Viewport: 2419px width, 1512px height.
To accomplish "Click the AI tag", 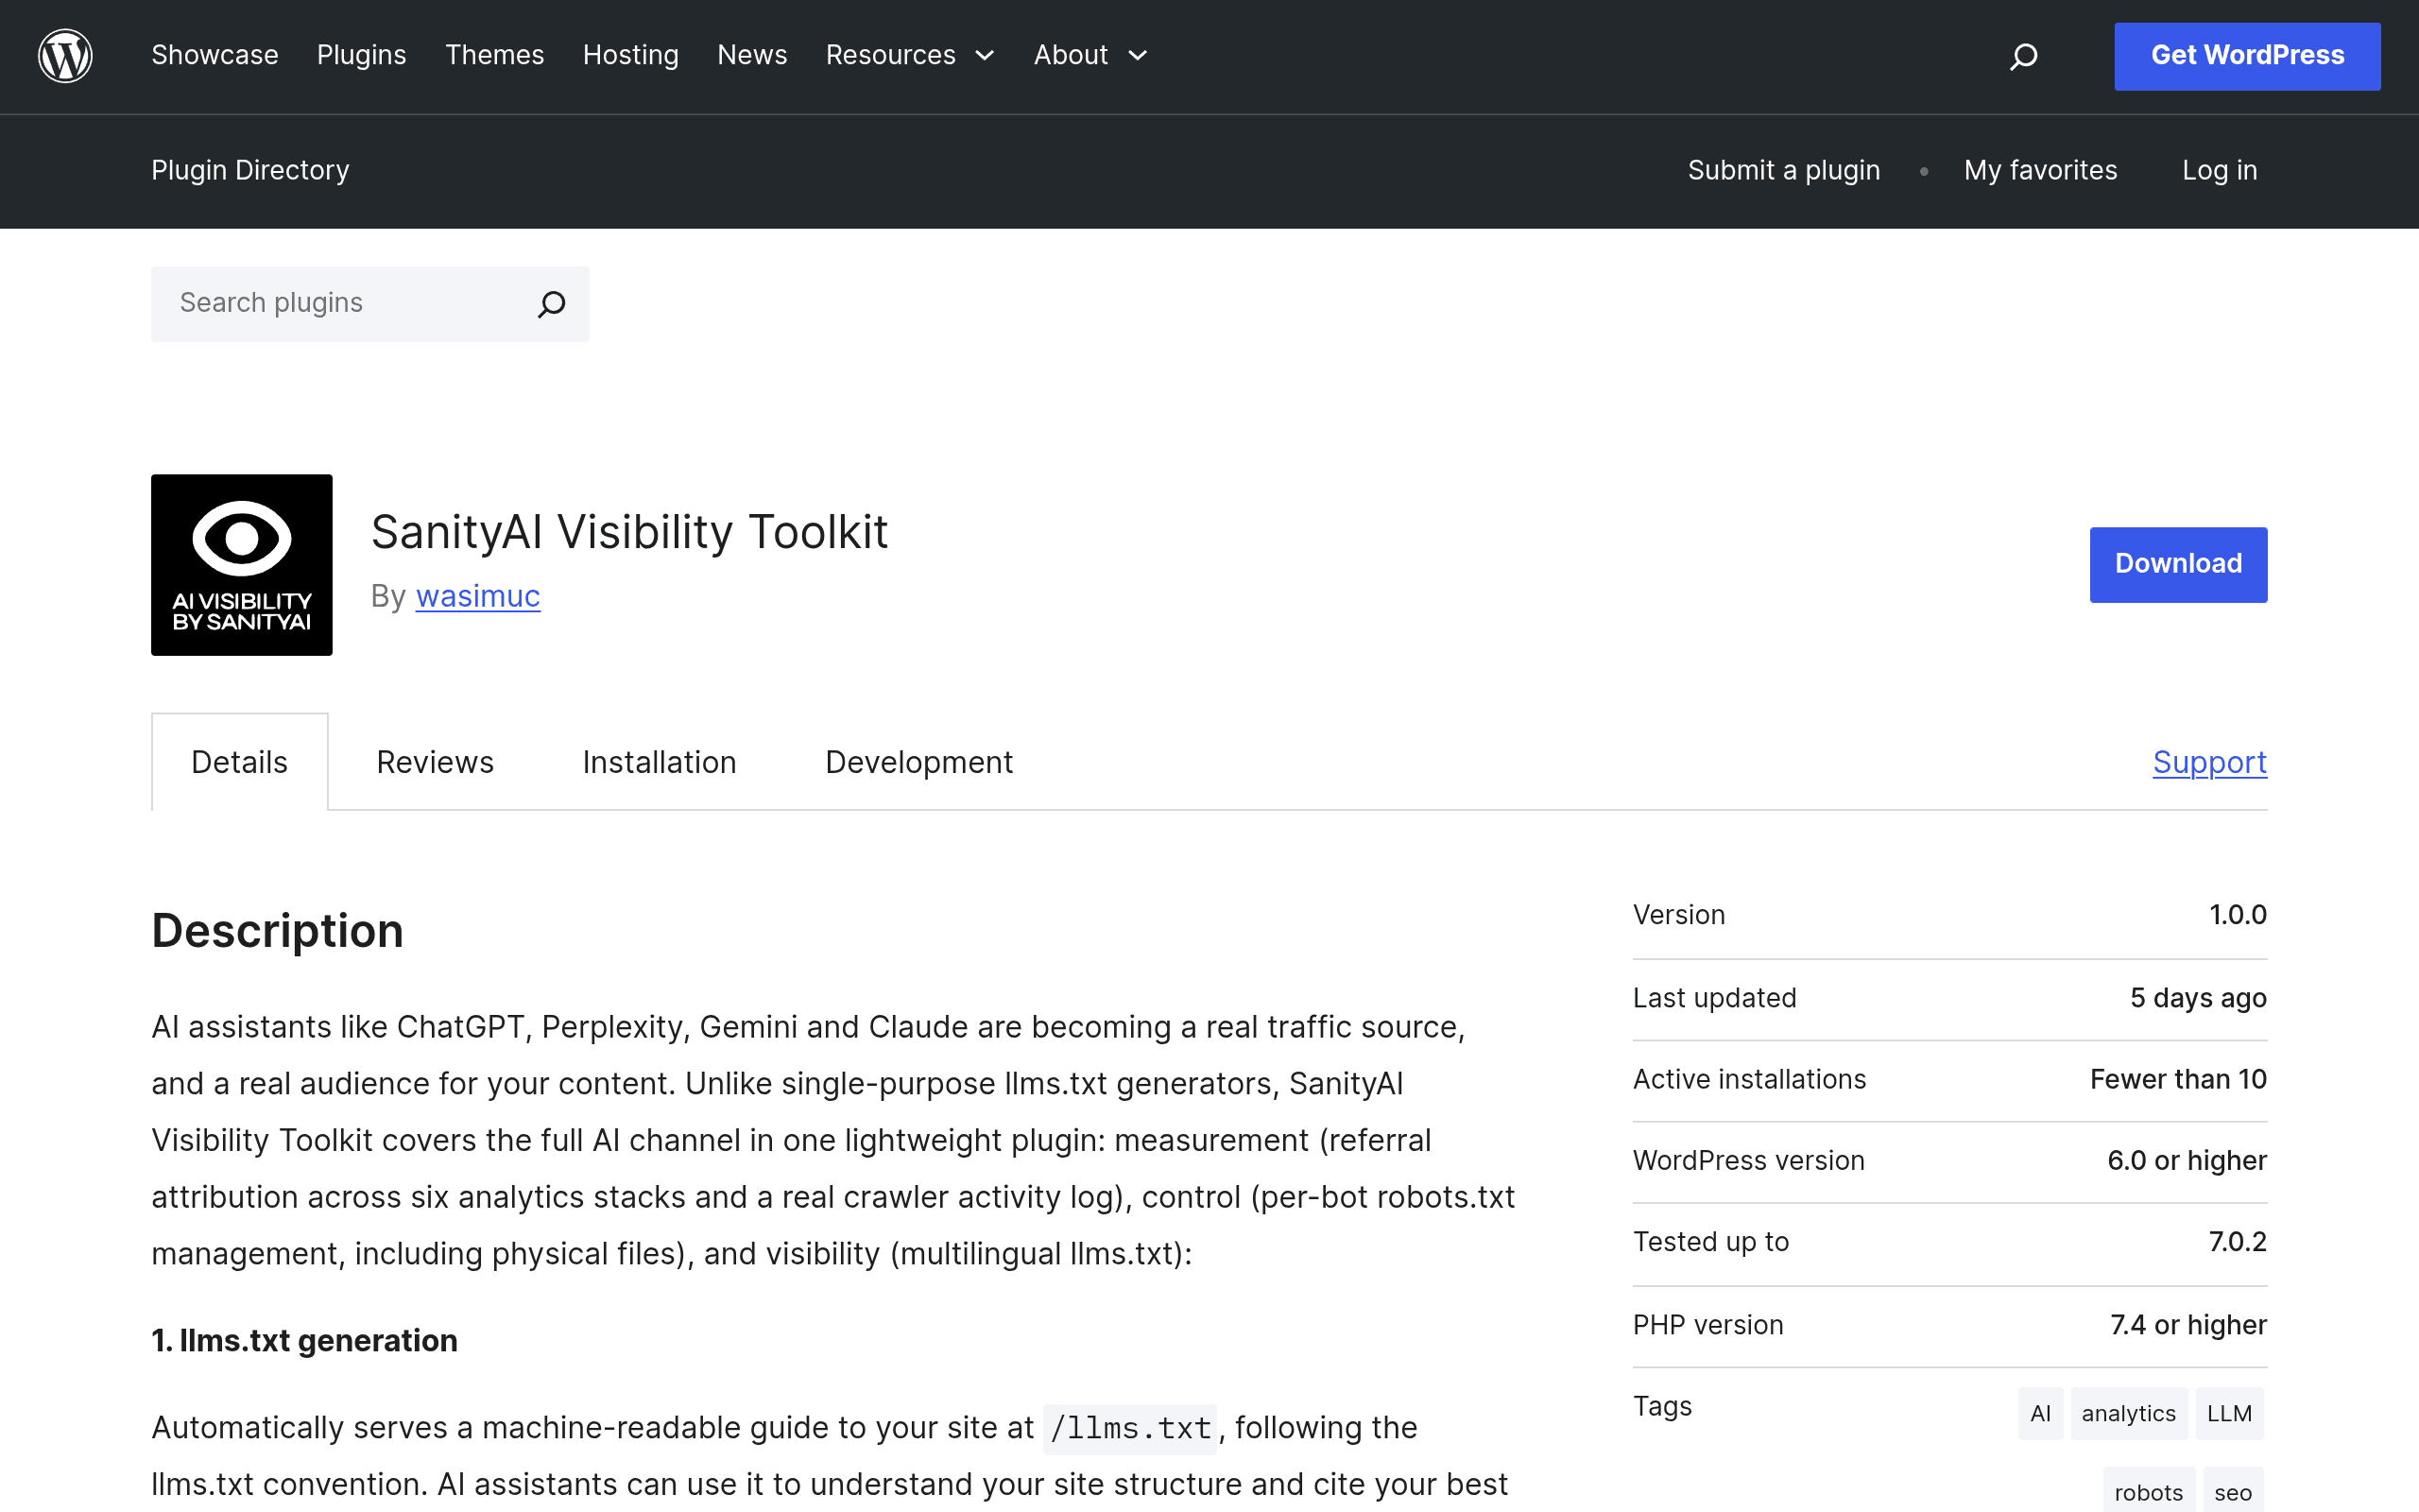I will (x=2040, y=1413).
